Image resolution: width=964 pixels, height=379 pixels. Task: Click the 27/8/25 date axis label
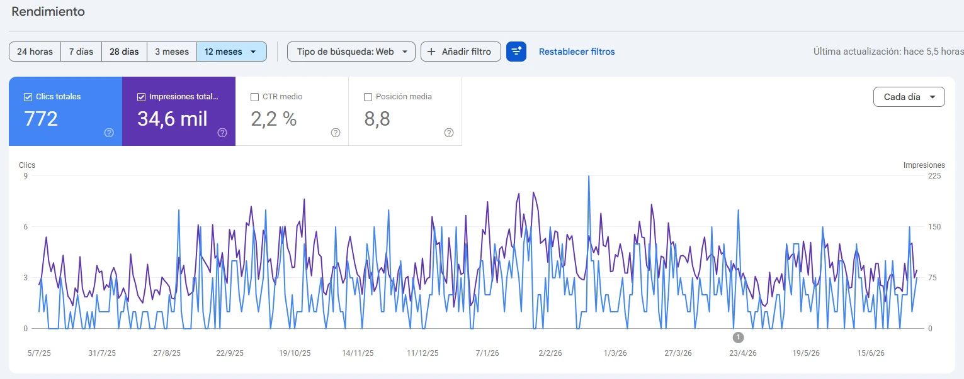[167, 353]
